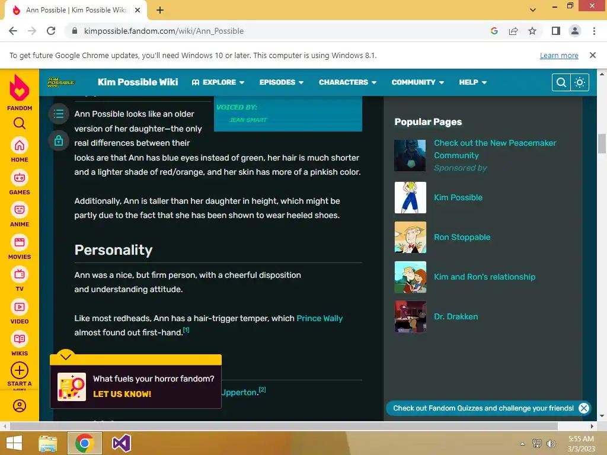Go back with the browser back arrow
The image size is (607, 455).
(x=13, y=31)
